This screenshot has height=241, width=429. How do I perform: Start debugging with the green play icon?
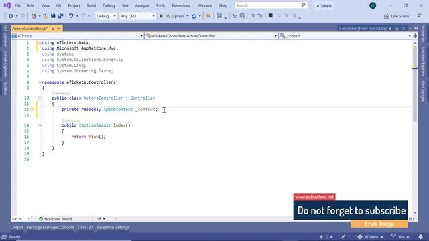click(x=161, y=16)
